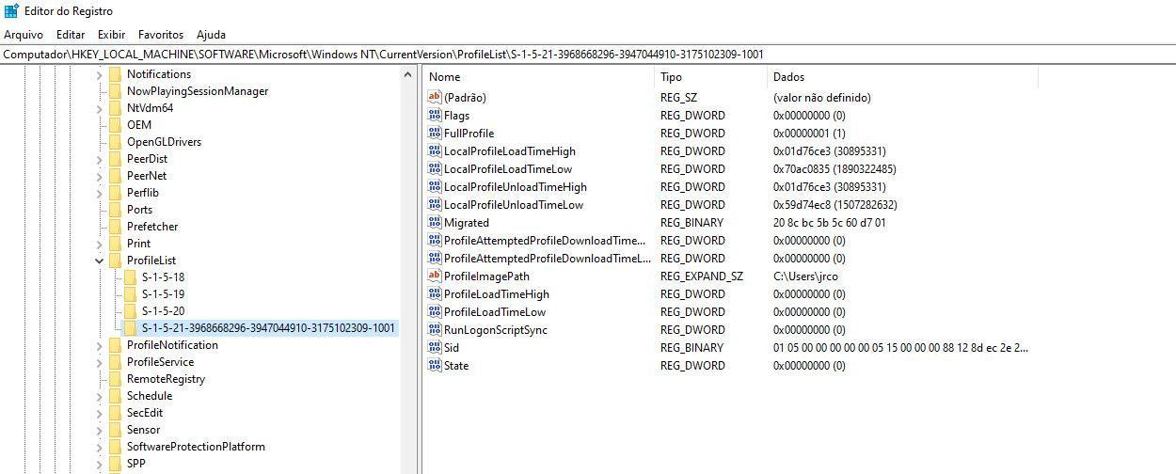Image resolution: width=1176 pixels, height=474 pixels.
Task: Select the Sid row's REG_BINARY type cell
Action: (x=691, y=348)
